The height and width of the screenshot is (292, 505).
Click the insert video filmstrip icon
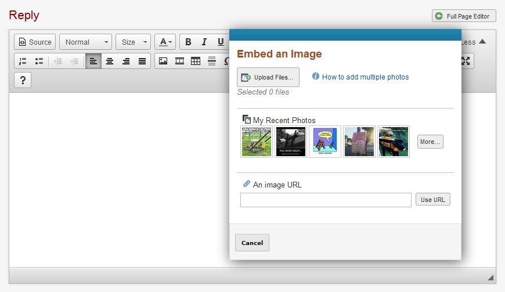coord(179,61)
